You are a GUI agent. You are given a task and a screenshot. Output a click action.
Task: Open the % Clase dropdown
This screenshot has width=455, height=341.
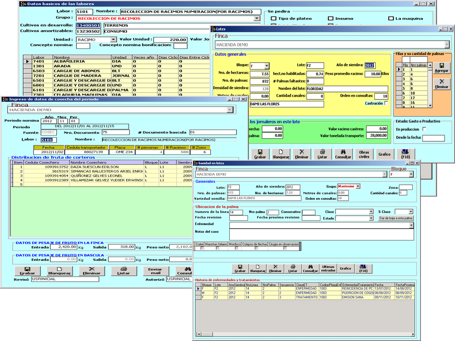410,212
